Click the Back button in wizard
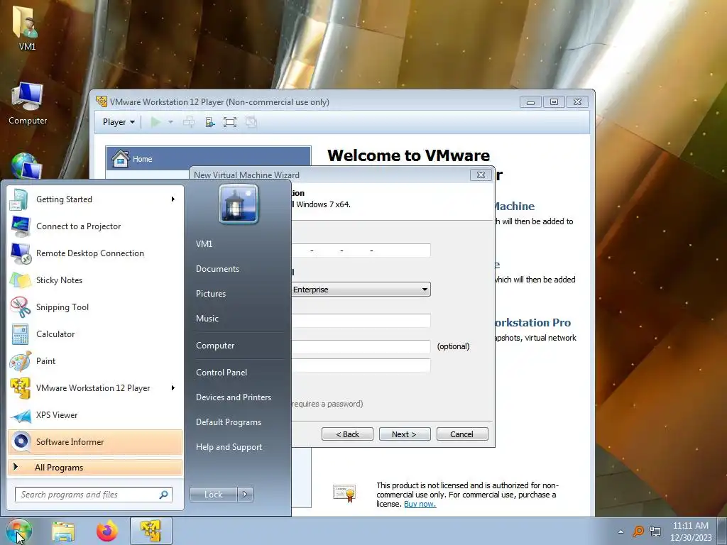Image resolution: width=727 pixels, height=545 pixels. click(x=347, y=434)
